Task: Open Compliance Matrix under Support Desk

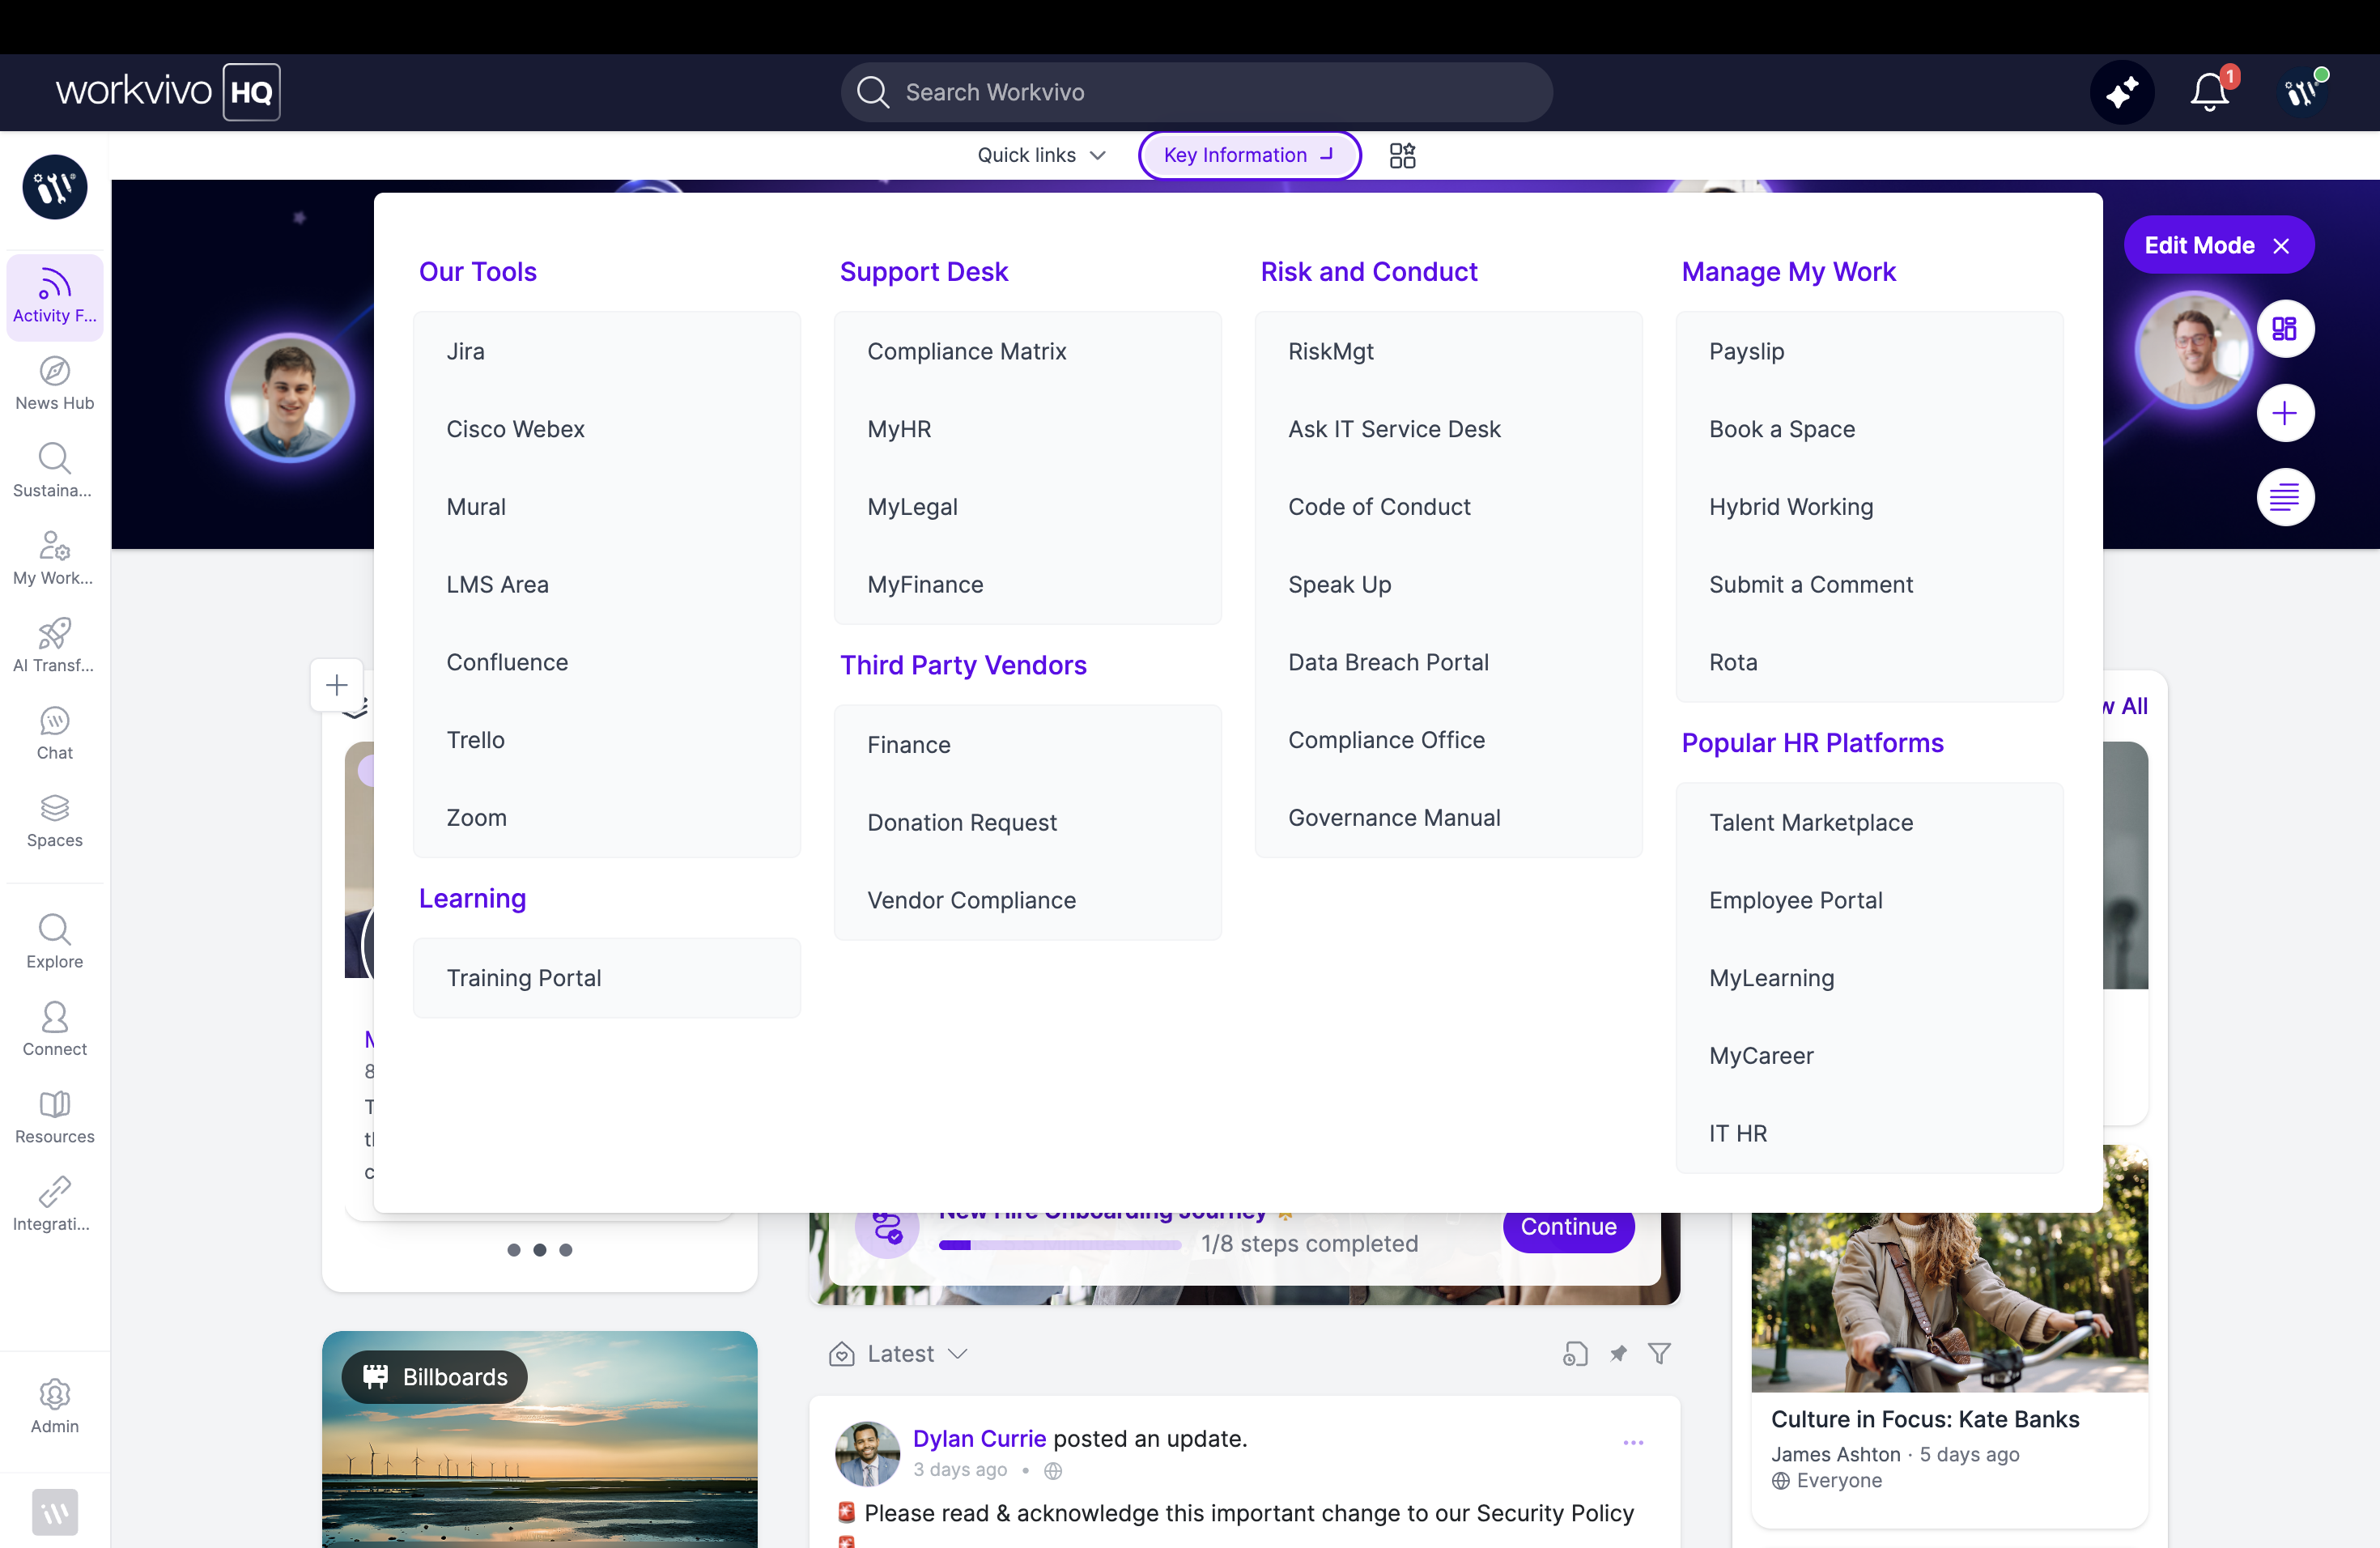Action: click(1028, 351)
